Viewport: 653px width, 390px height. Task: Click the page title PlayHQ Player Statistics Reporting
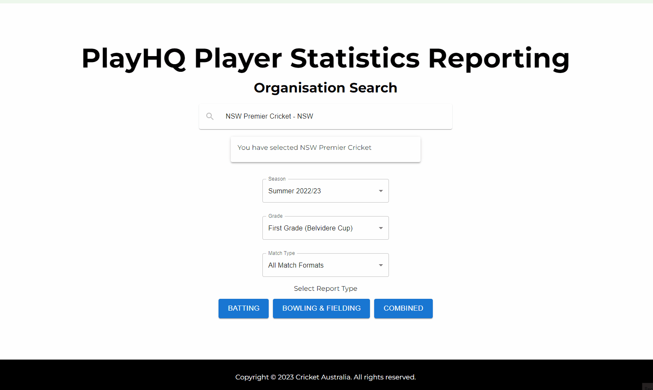pyautogui.click(x=325, y=59)
